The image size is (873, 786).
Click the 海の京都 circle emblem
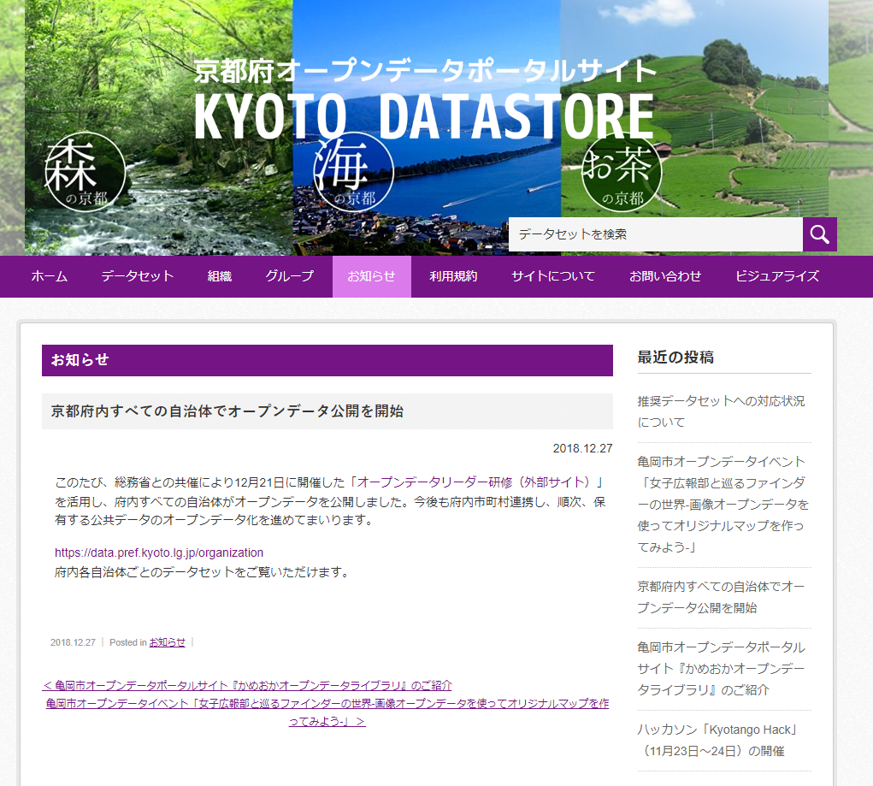(354, 174)
